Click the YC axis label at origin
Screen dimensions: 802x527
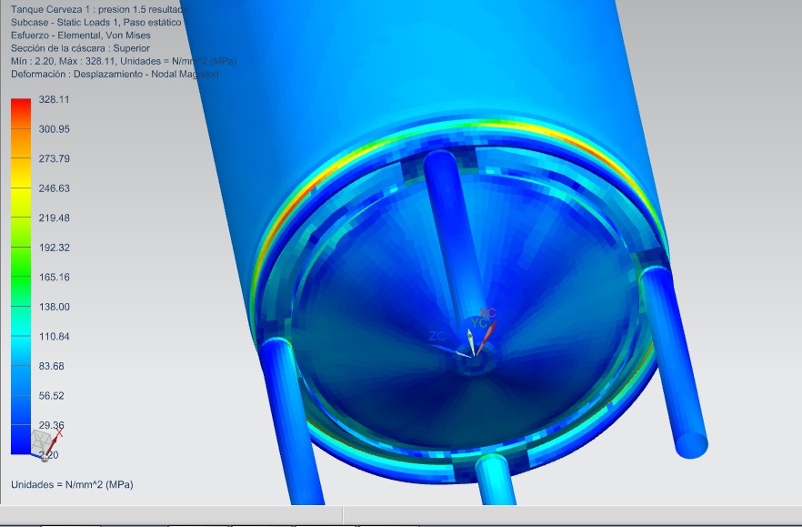(480, 324)
